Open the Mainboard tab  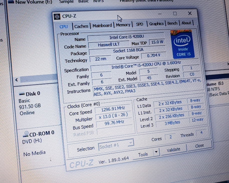click(x=102, y=26)
